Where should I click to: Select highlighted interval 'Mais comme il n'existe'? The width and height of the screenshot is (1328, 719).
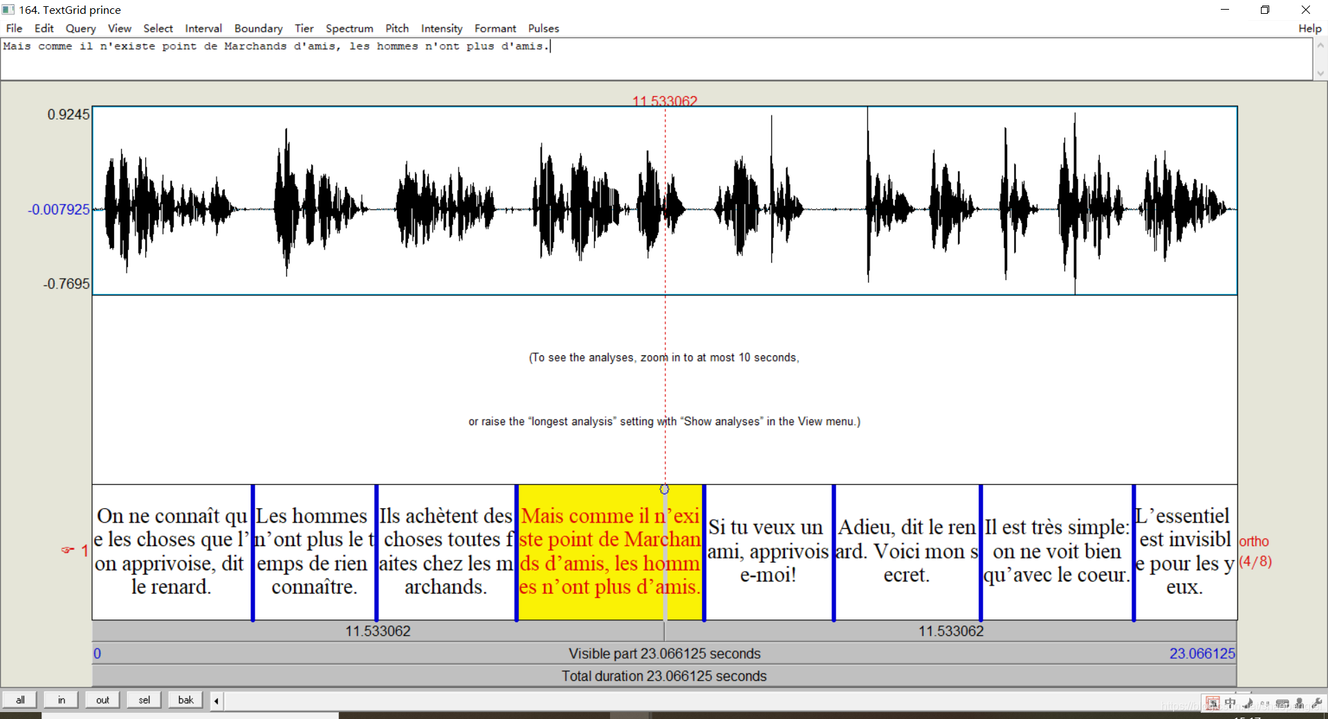pos(609,552)
